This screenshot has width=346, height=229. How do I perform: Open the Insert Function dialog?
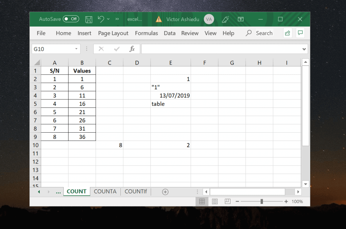coord(132,49)
